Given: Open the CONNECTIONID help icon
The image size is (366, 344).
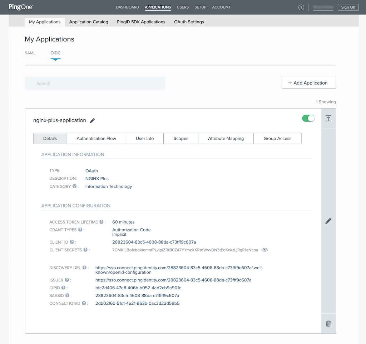Looking at the screenshot, I should pos(84,303).
